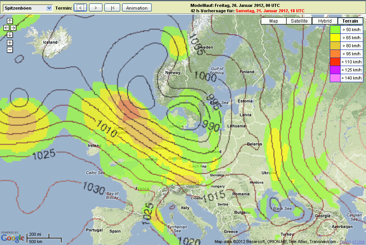Click the Celtic Sea label
This screenshot has height=245, width=366.
[x=95, y=173]
